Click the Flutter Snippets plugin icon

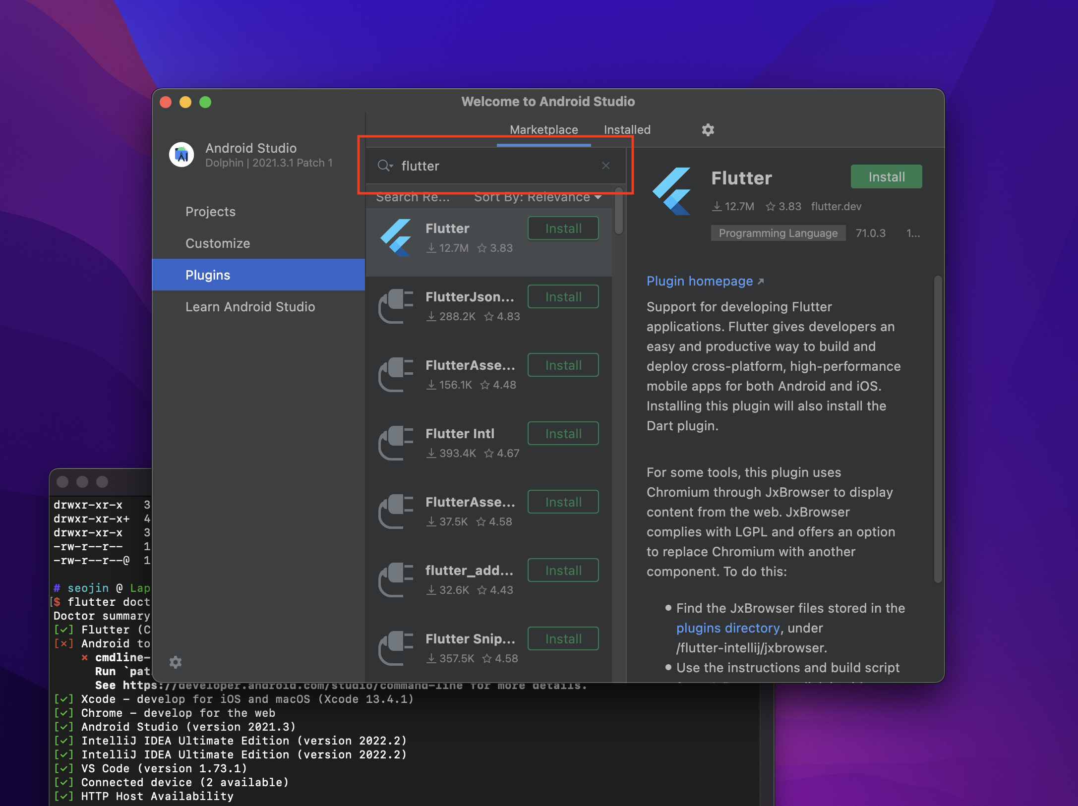(396, 648)
